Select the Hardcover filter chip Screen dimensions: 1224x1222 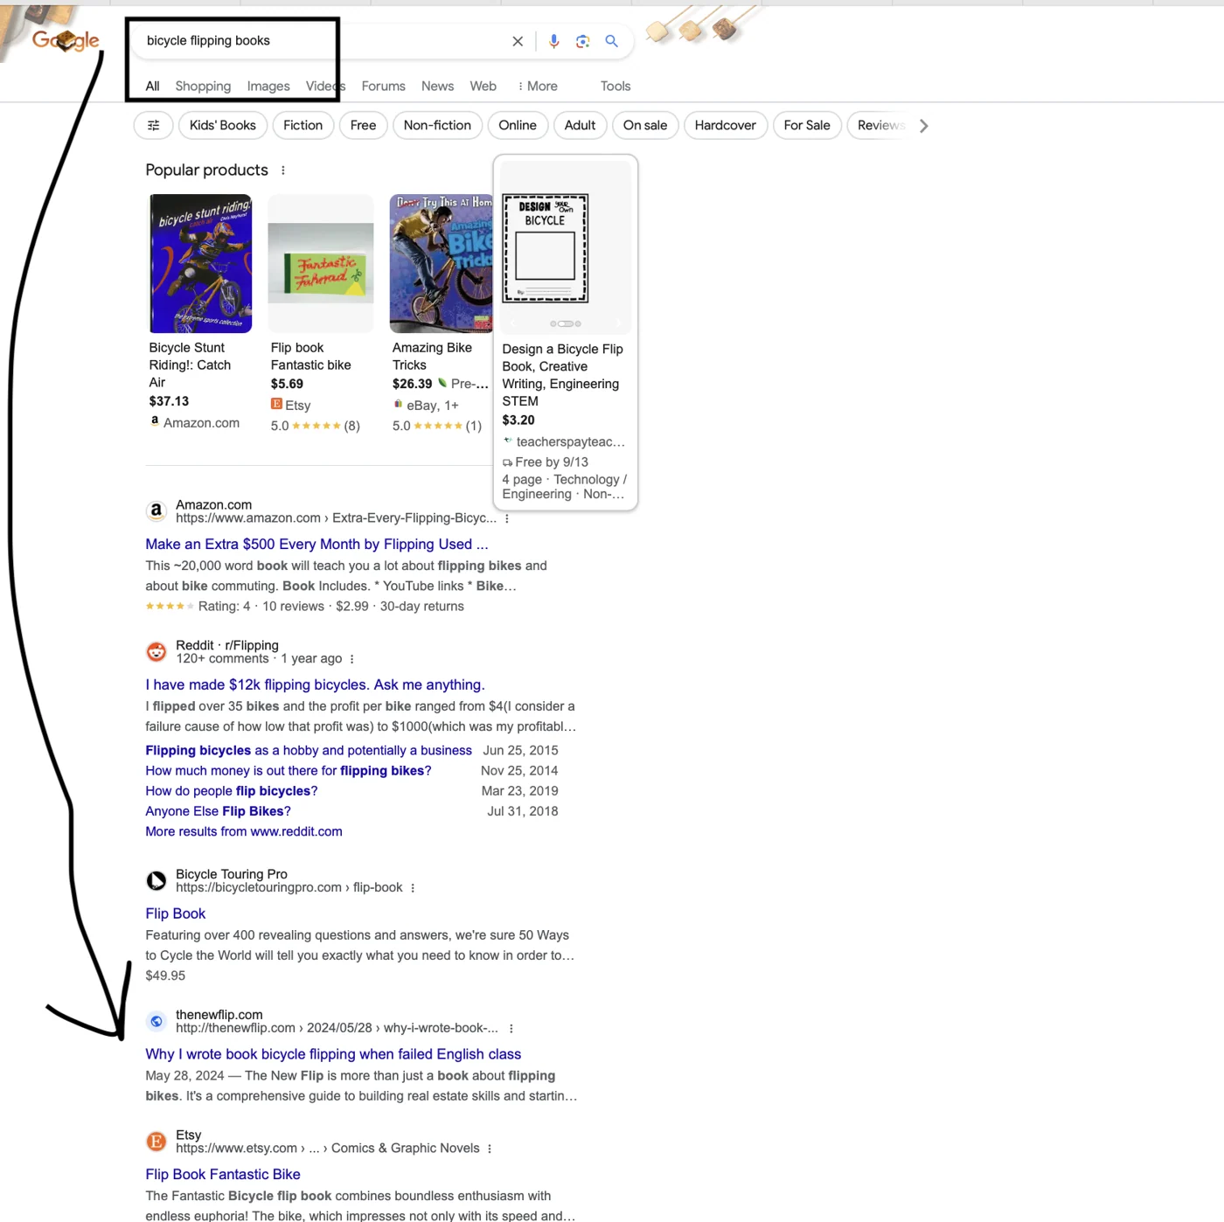(x=726, y=125)
